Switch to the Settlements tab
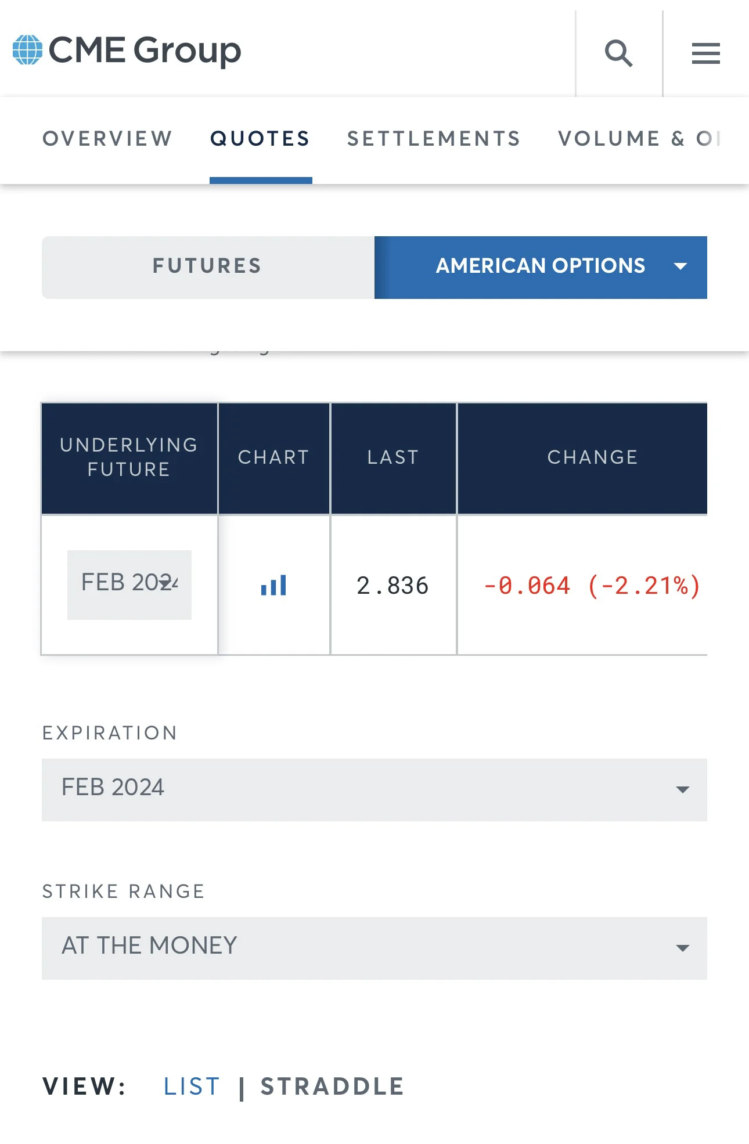The image size is (749, 1144). click(434, 139)
